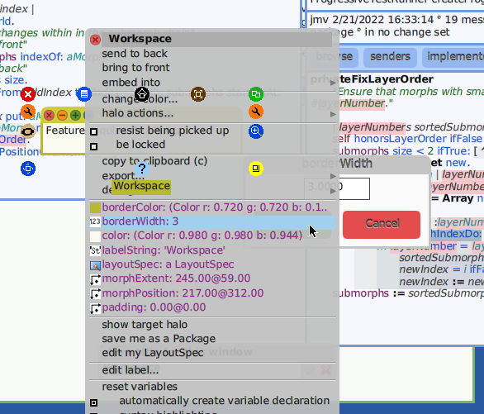The height and width of the screenshot is (414, 484).
Task: Toggle the be locked checkbox
Action: pyautogui.click(x=94, y=146)
